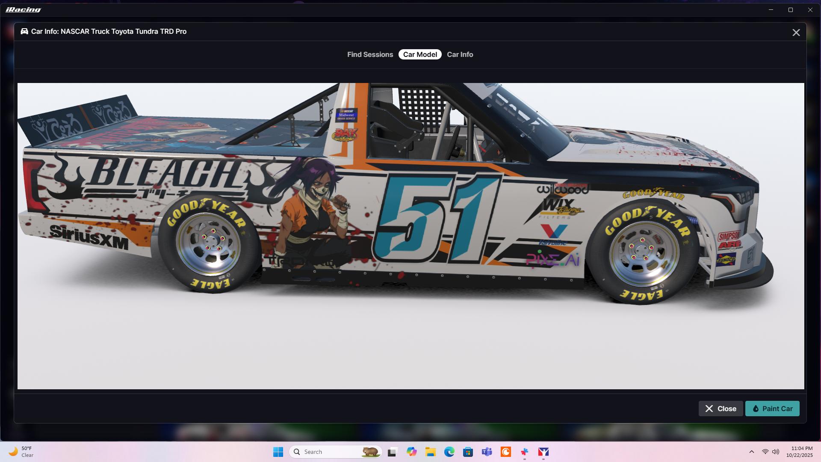Screen dimensions: 821x462
Task: Launch Copilot from the taskbar
Action: (411, 452)
